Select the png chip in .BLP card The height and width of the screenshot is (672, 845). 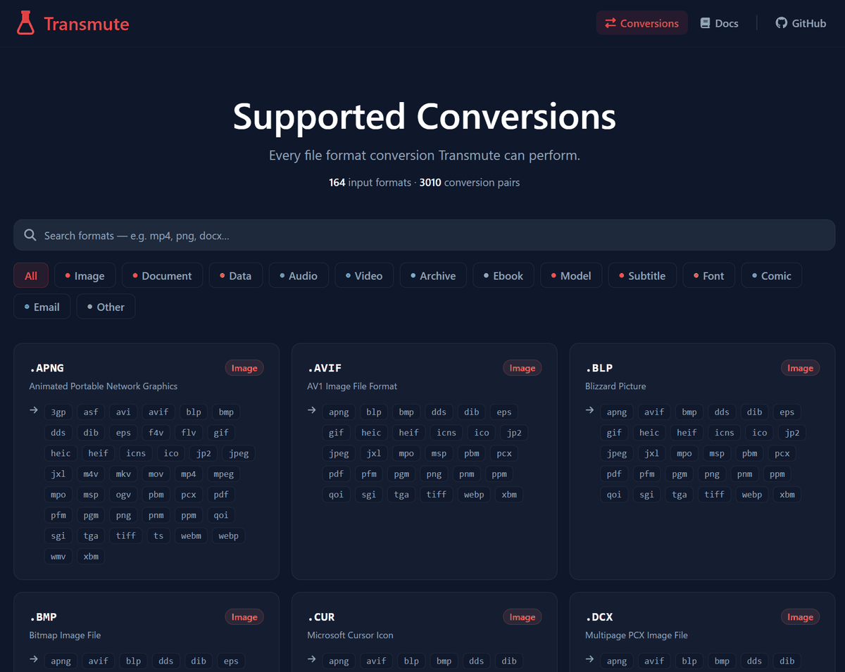coord(712,474)
